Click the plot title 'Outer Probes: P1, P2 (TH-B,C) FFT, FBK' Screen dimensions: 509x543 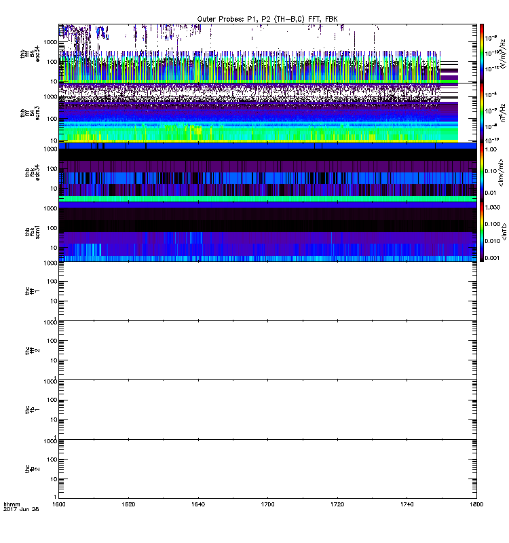267,19
